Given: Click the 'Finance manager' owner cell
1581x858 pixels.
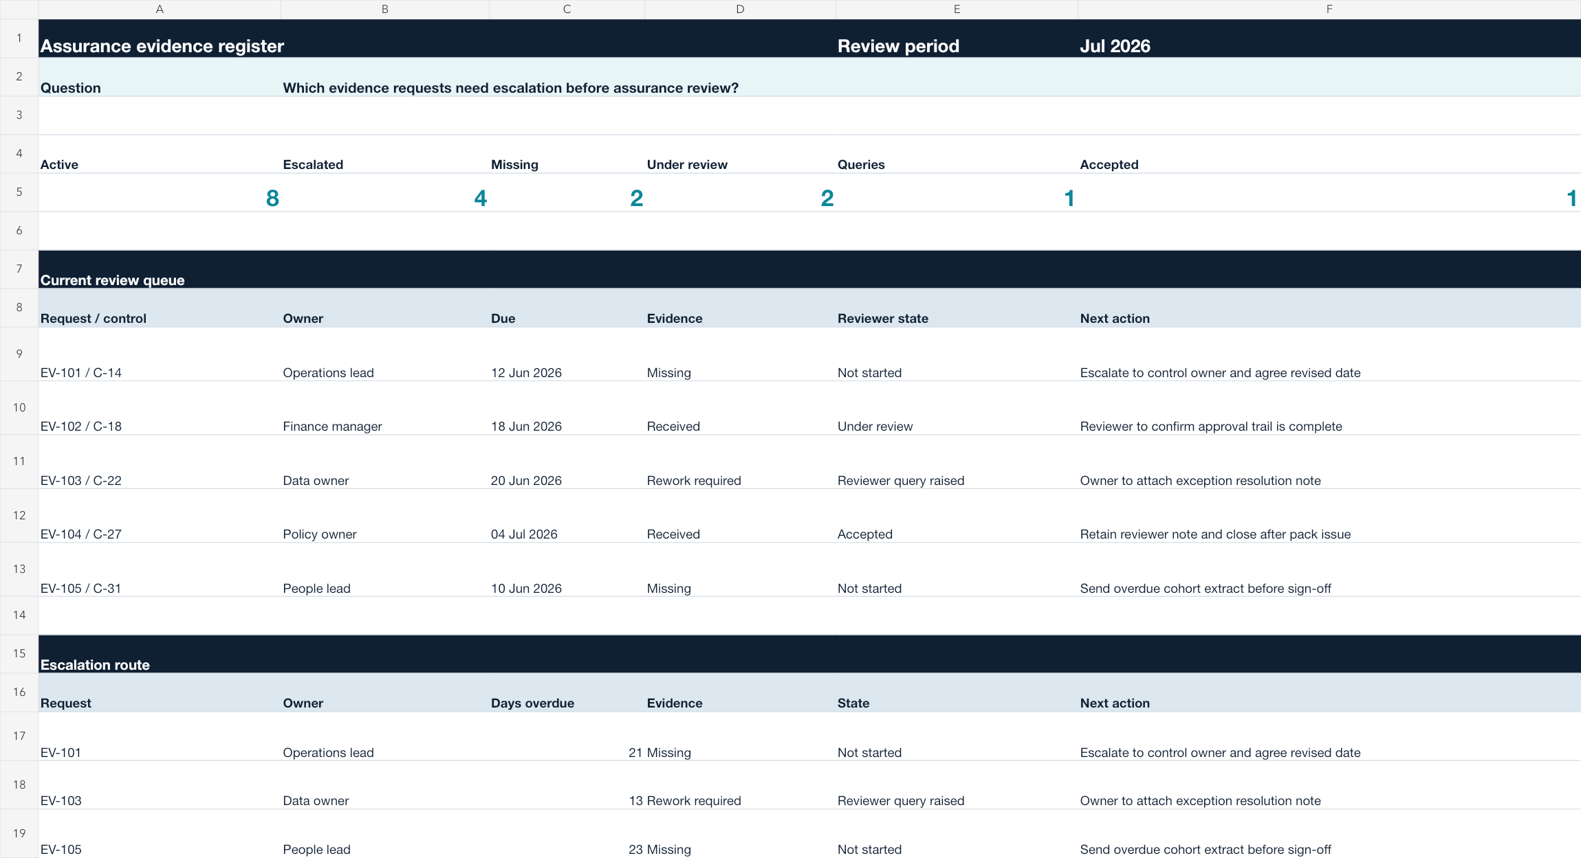Looking at the screenshot, I should [385, 408].
